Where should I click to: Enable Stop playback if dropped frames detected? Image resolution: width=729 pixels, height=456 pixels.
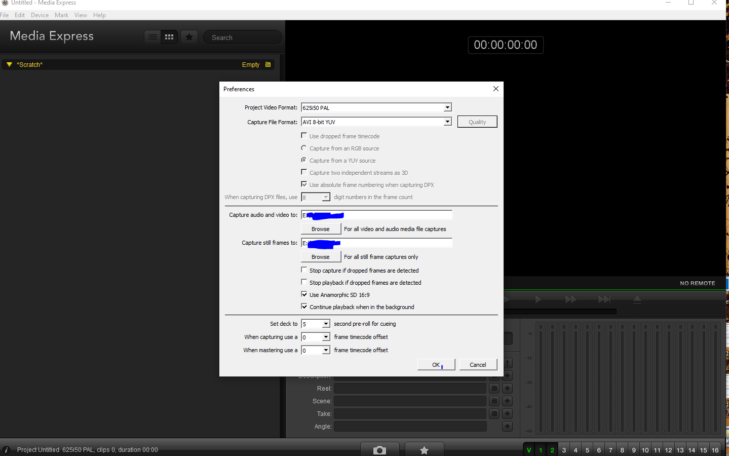click(x=304, y=282)
